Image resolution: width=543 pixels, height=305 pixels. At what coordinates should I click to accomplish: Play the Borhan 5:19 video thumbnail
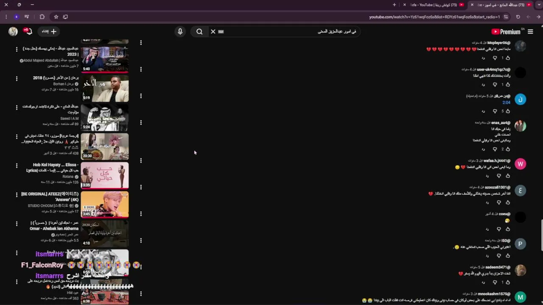105,89
